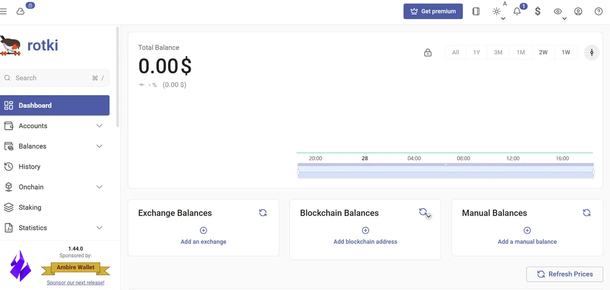The width and height of the screenshot is (610, 290).
Task: Open the user profile menu
Action: coord(578,11)
